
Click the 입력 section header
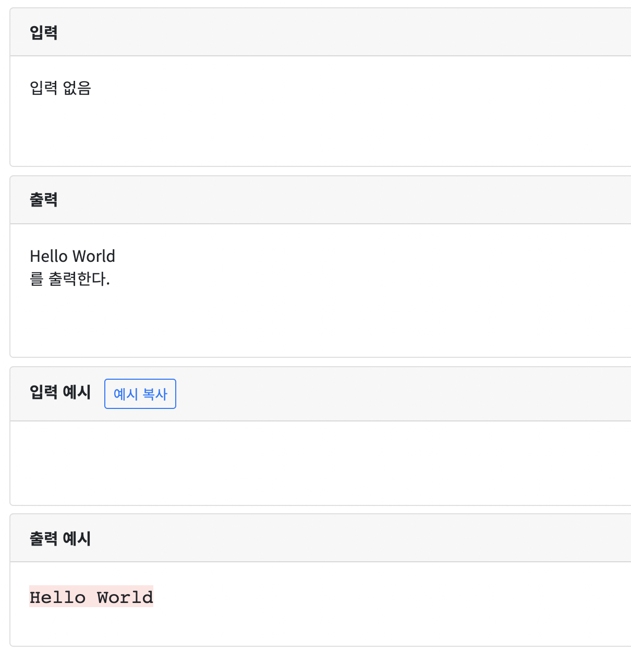(x=44, y=32)
